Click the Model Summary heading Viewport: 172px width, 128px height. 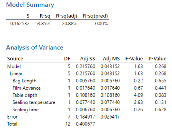coord(30,5)
